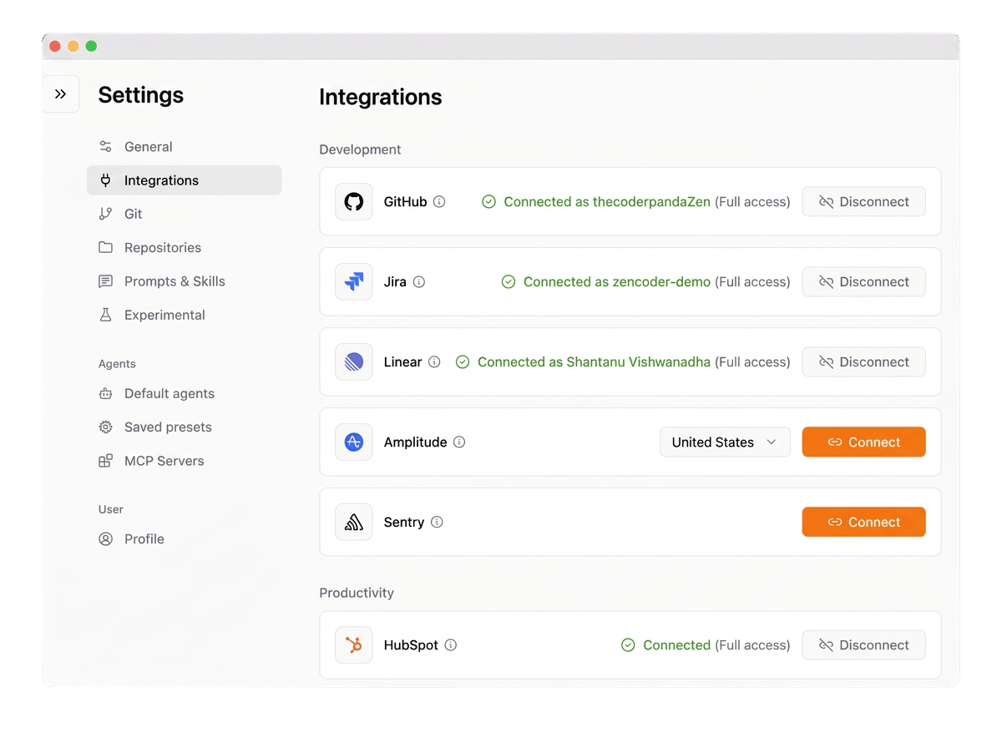Click the Productivity section heading

pyautogui.click(x=357, y=593)
